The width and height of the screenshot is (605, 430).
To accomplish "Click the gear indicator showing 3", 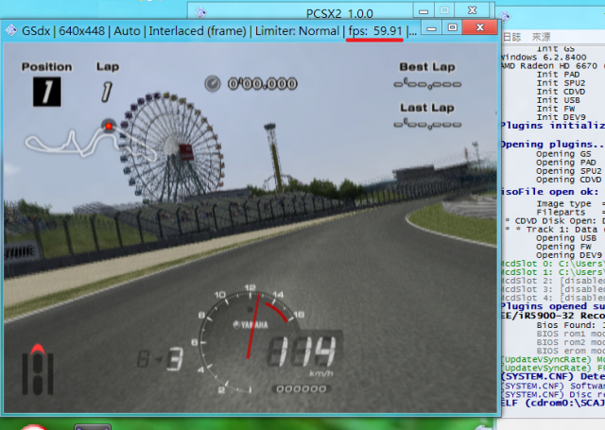I will tap(175, 359).
